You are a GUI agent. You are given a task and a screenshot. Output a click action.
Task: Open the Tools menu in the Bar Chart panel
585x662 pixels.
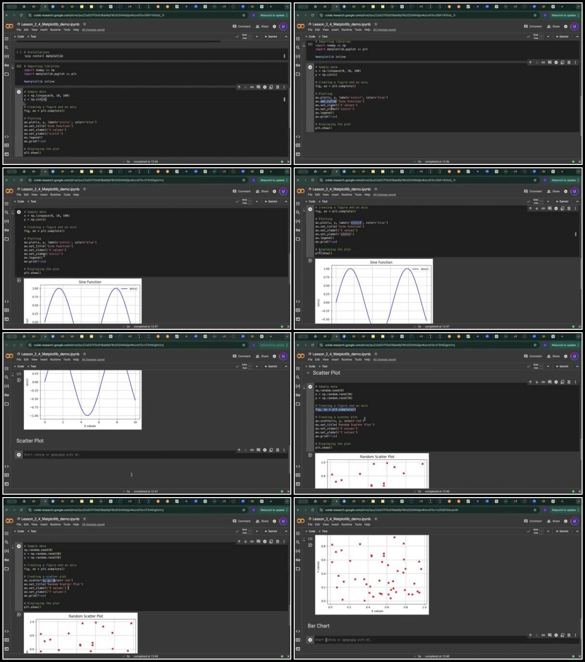(358, 525)
